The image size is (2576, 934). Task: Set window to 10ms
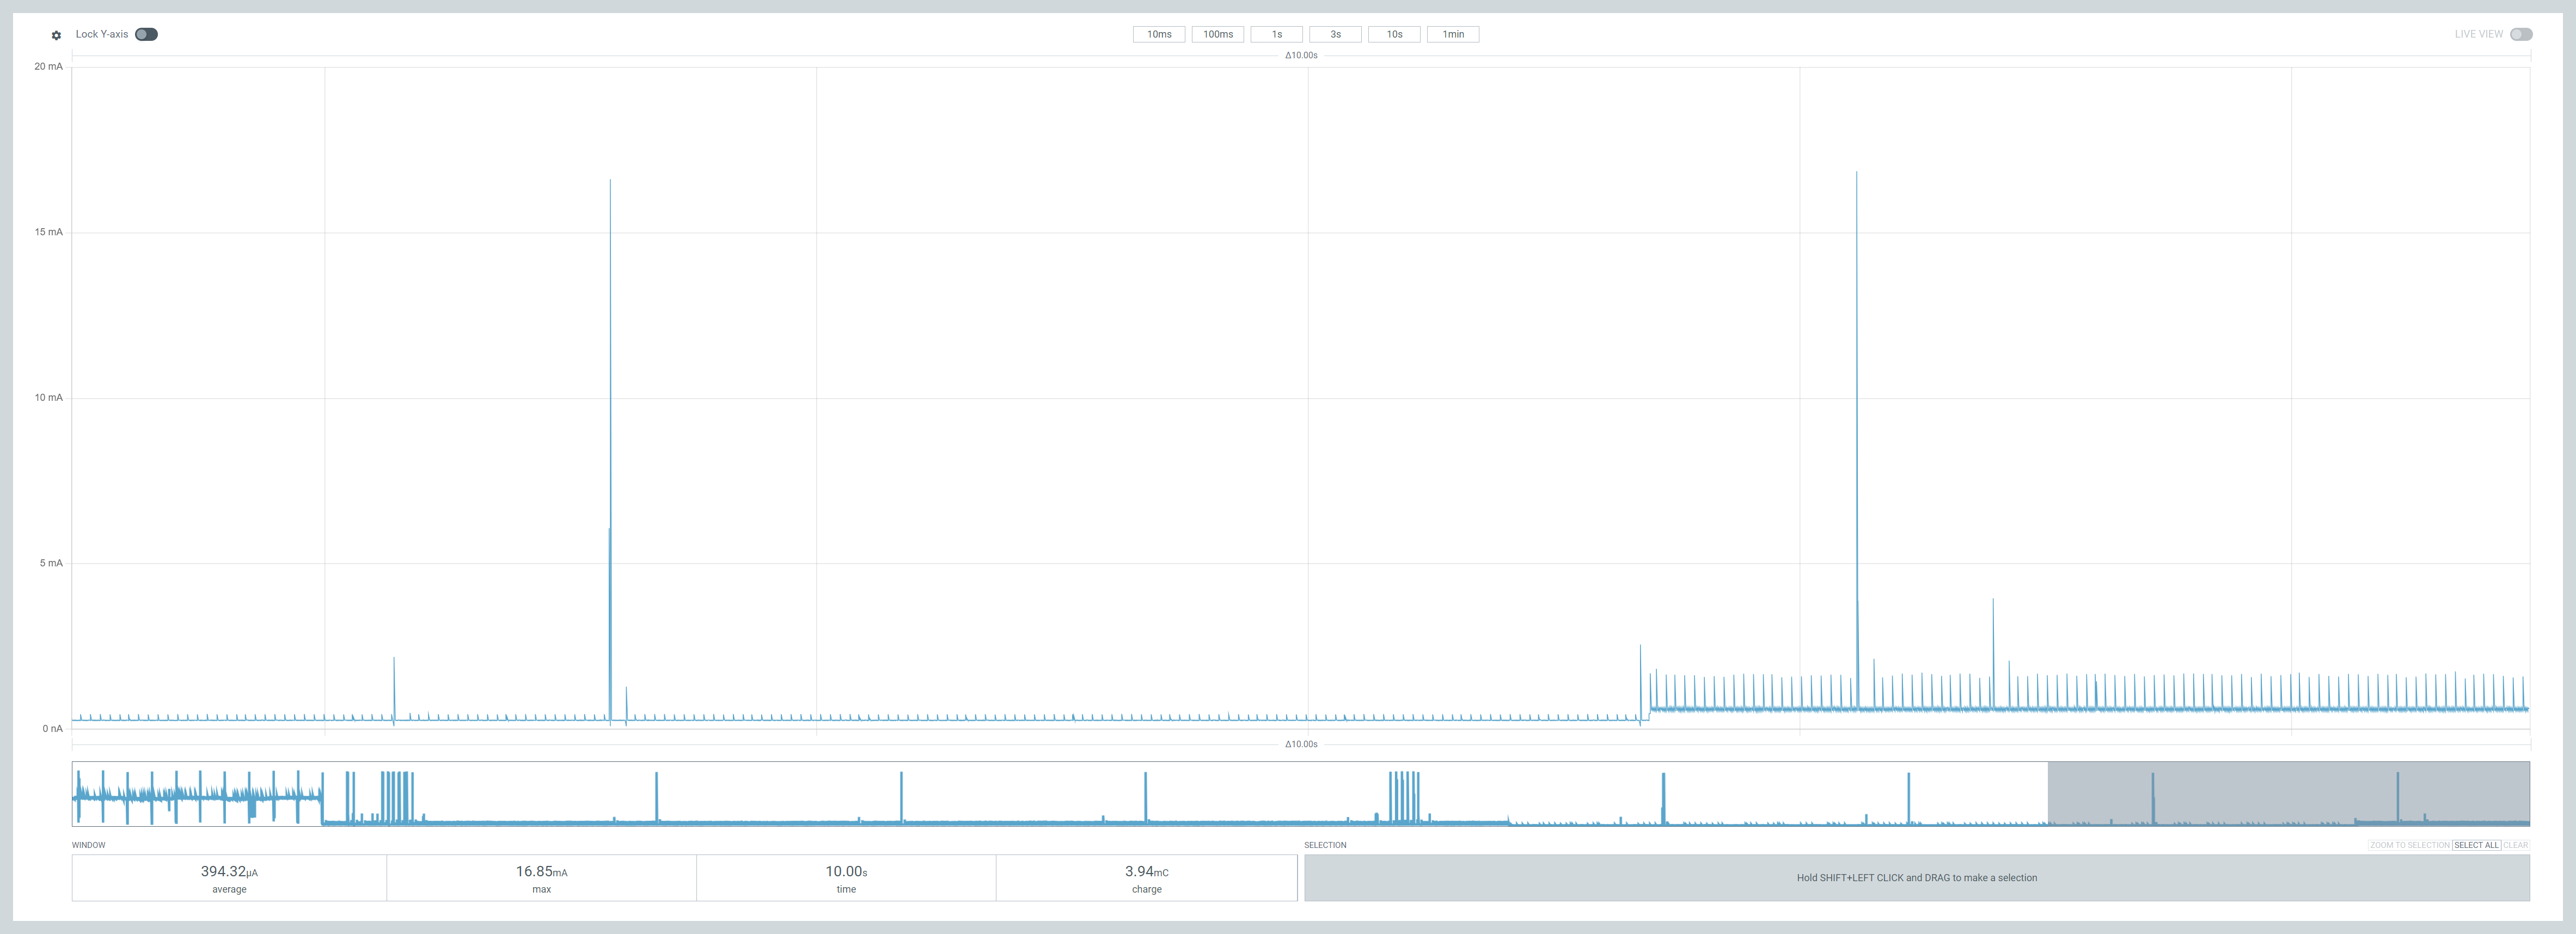click(1158, 34)
